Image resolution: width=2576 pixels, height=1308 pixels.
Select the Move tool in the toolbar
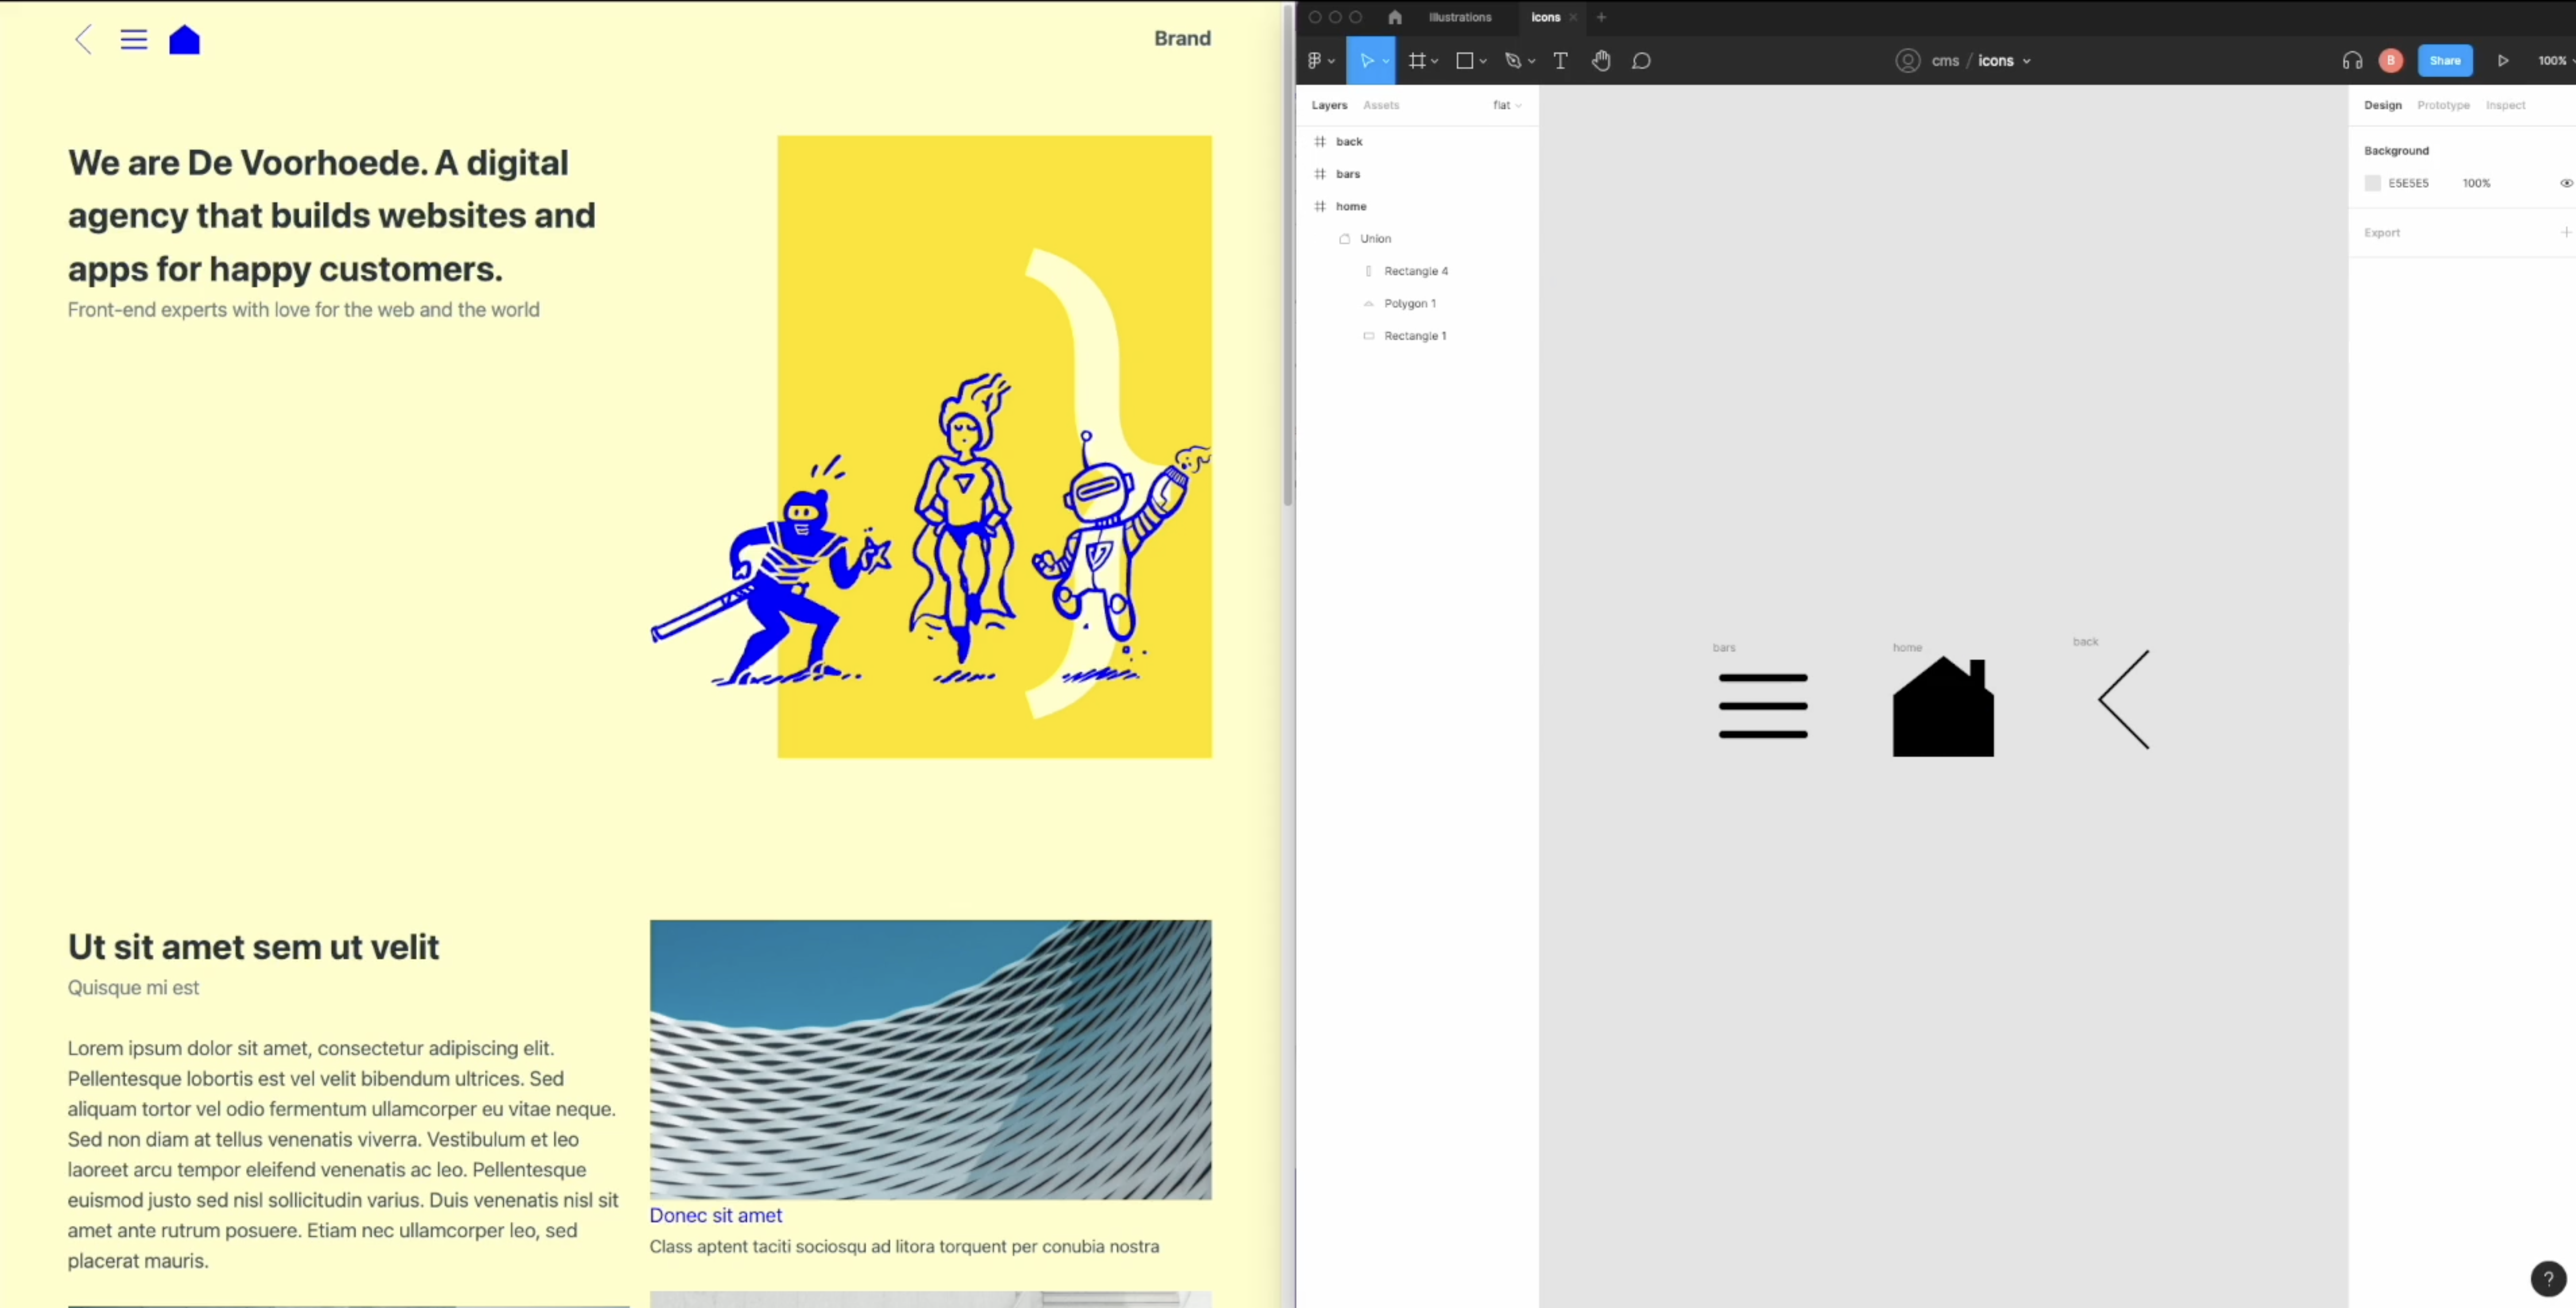coord(1367,61)
